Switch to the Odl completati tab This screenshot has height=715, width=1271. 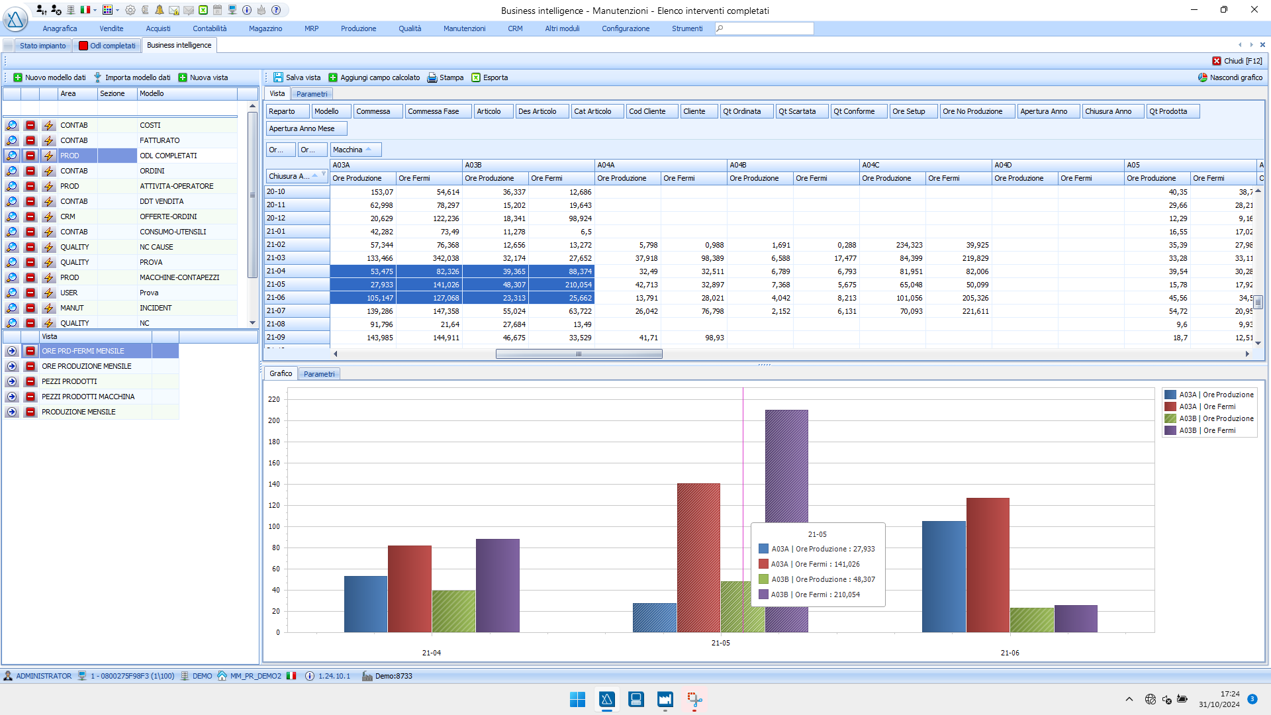pyautogui.click(x=107, y=46)
